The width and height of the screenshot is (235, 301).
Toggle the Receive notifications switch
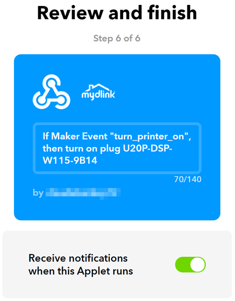coord(190,265)
